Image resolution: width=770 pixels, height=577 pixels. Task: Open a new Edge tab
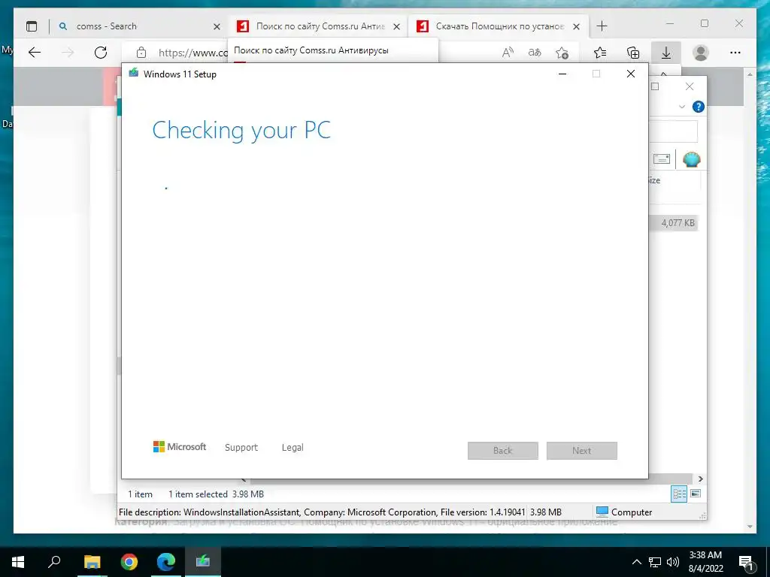(x=602, y=26)
